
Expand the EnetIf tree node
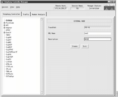(x=5, y=32)
